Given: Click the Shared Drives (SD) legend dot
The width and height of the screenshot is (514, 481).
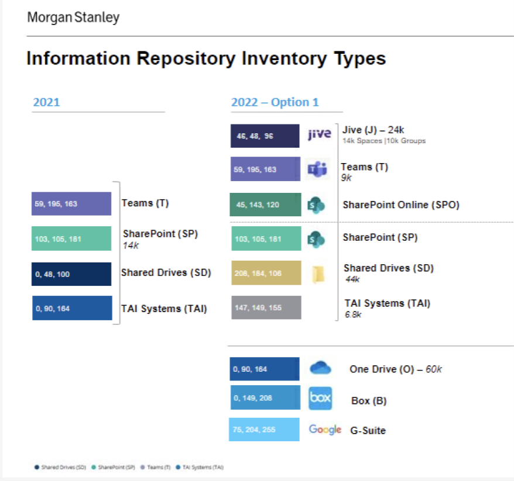Looking at the screenshot, I should click(37, 467).
